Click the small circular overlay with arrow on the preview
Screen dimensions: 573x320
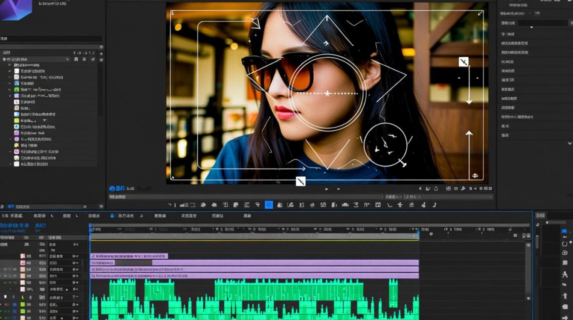(386, 145)
